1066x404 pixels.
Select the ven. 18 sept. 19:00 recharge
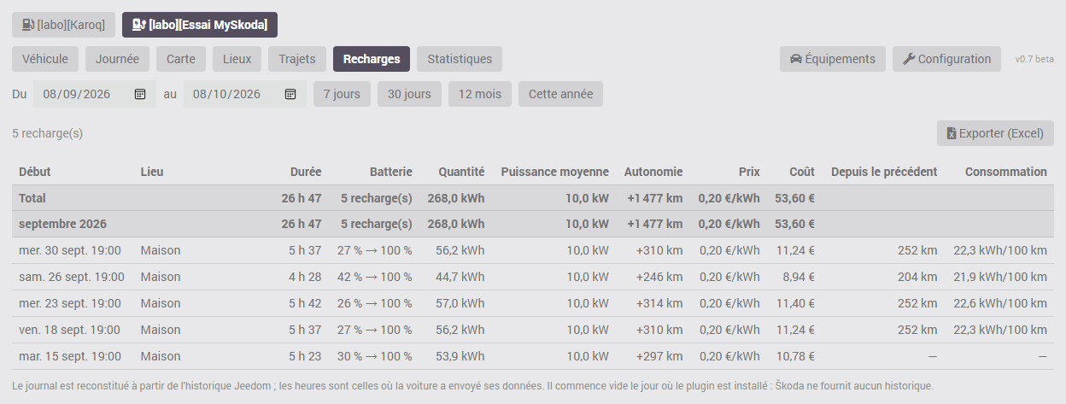click(533, 330)
